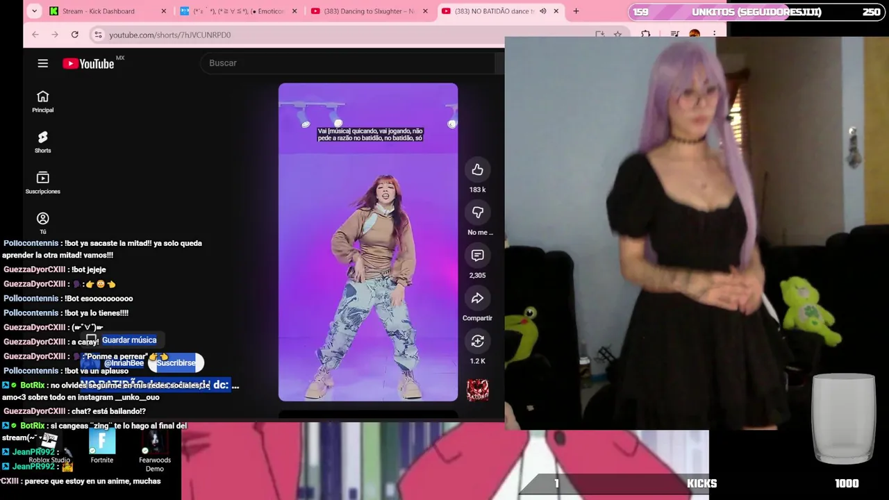Like the Short with 183 k

478,170
